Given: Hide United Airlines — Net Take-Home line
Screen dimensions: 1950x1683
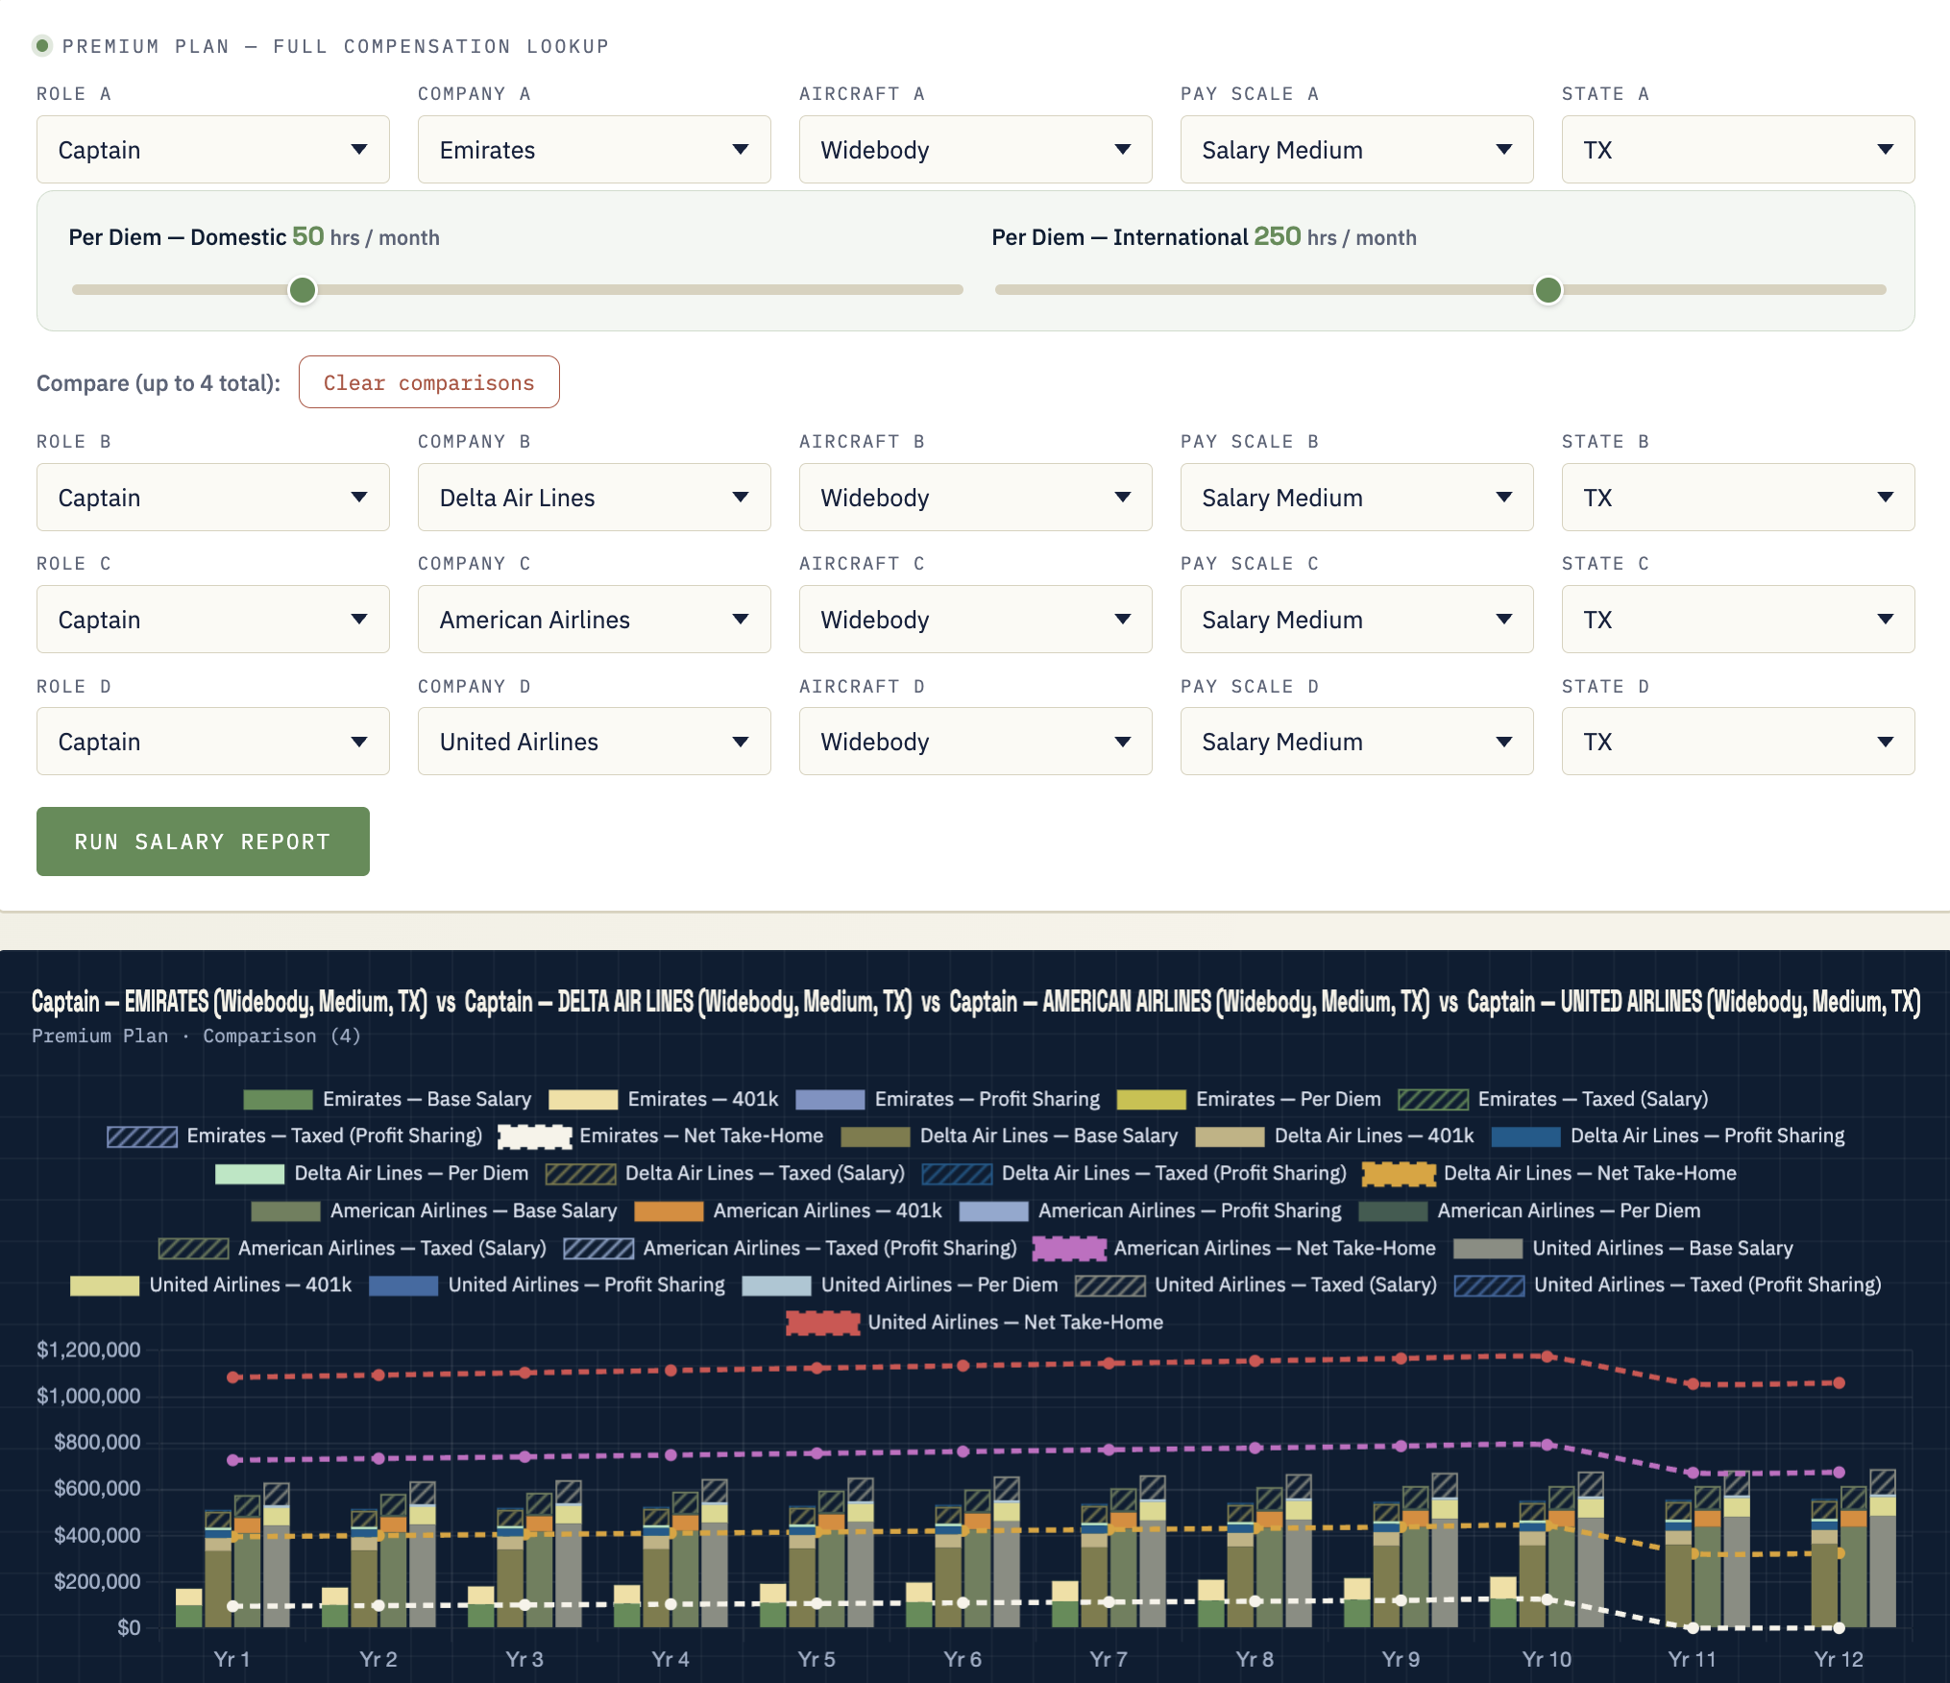Looking at the screenshot, I should pos(975,1322).
